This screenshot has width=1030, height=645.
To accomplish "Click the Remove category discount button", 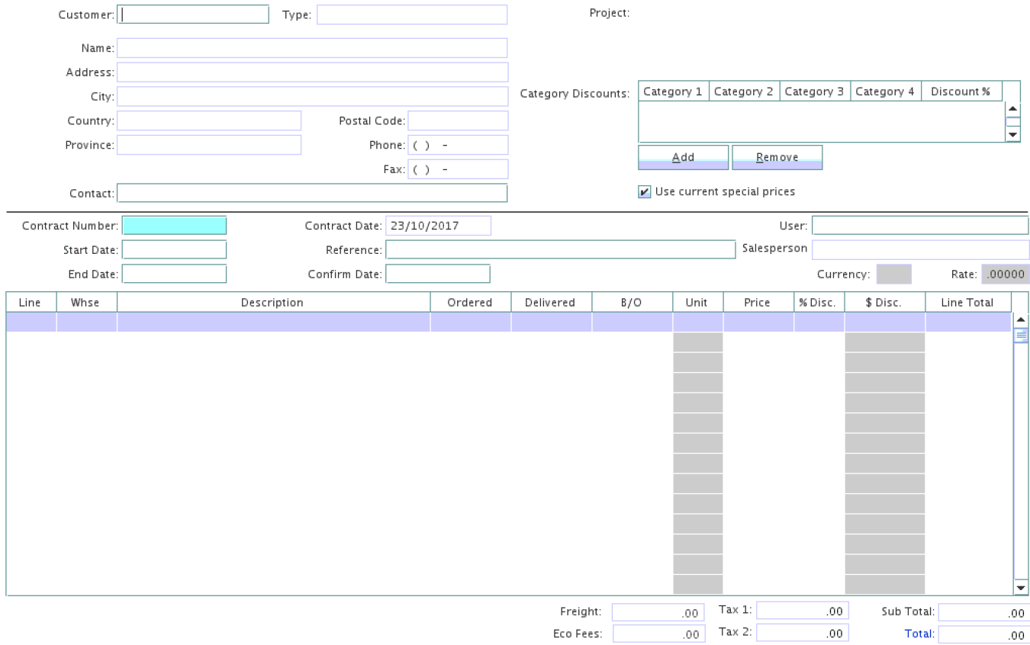I will pyautogui.click(x=777, y=157).
